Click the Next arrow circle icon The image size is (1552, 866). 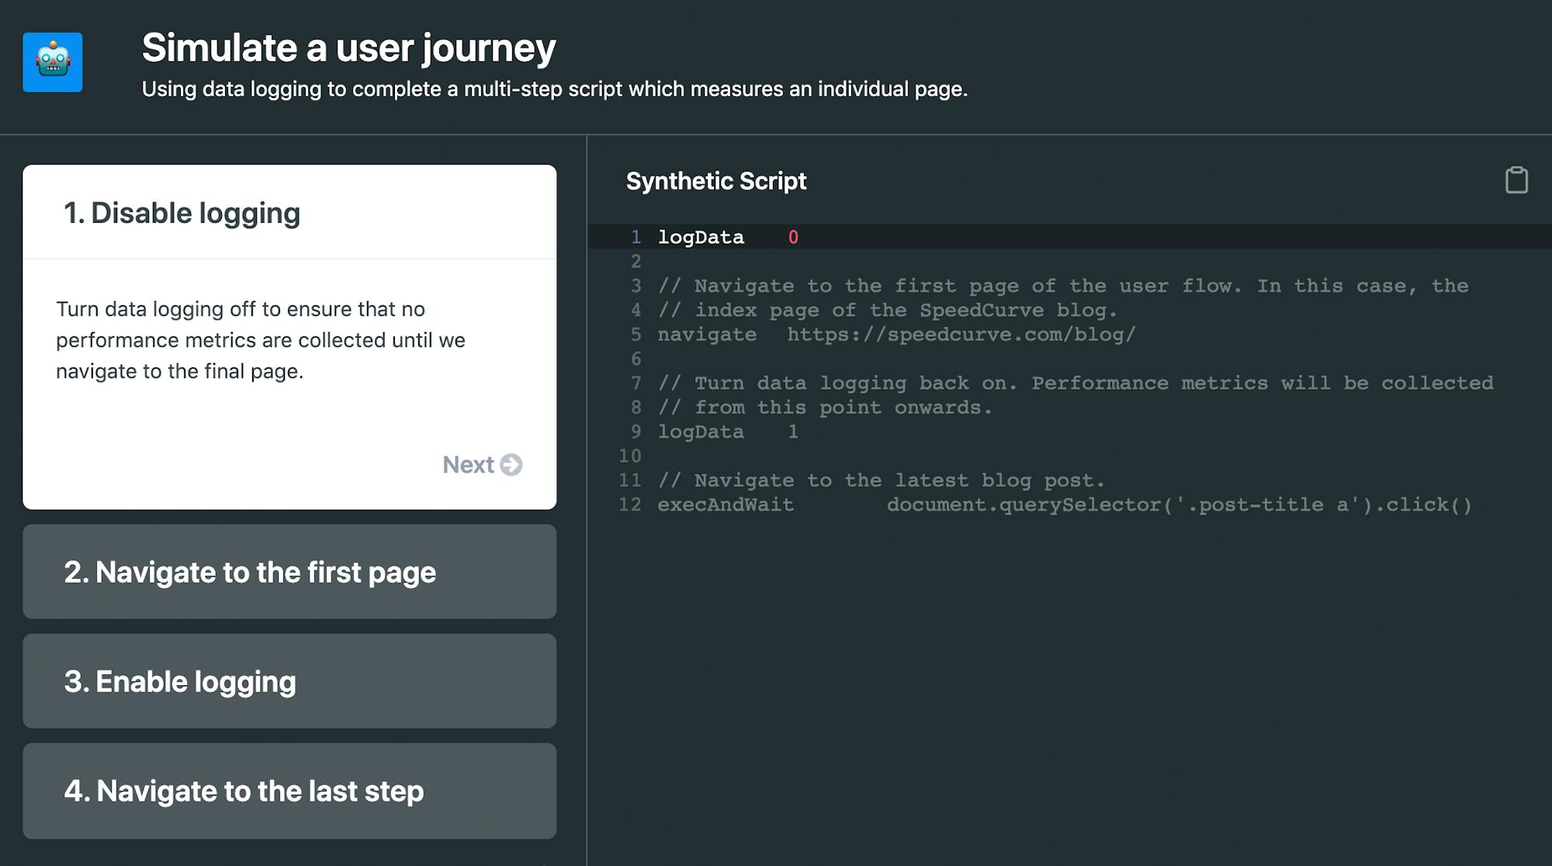click(x=511, y=465)
